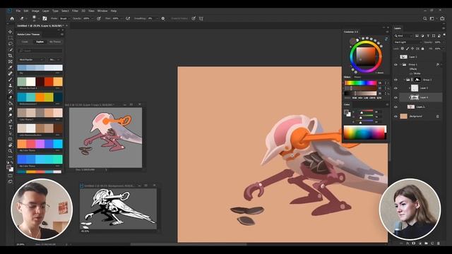
Task: Open the eraser Mode Brush dropdown
Action: click(65, 18)
